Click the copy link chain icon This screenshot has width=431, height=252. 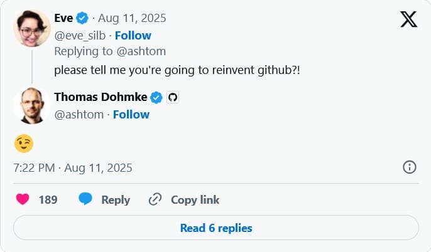tap(155, 199)
